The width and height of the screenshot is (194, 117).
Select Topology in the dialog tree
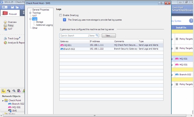point(37,13)
